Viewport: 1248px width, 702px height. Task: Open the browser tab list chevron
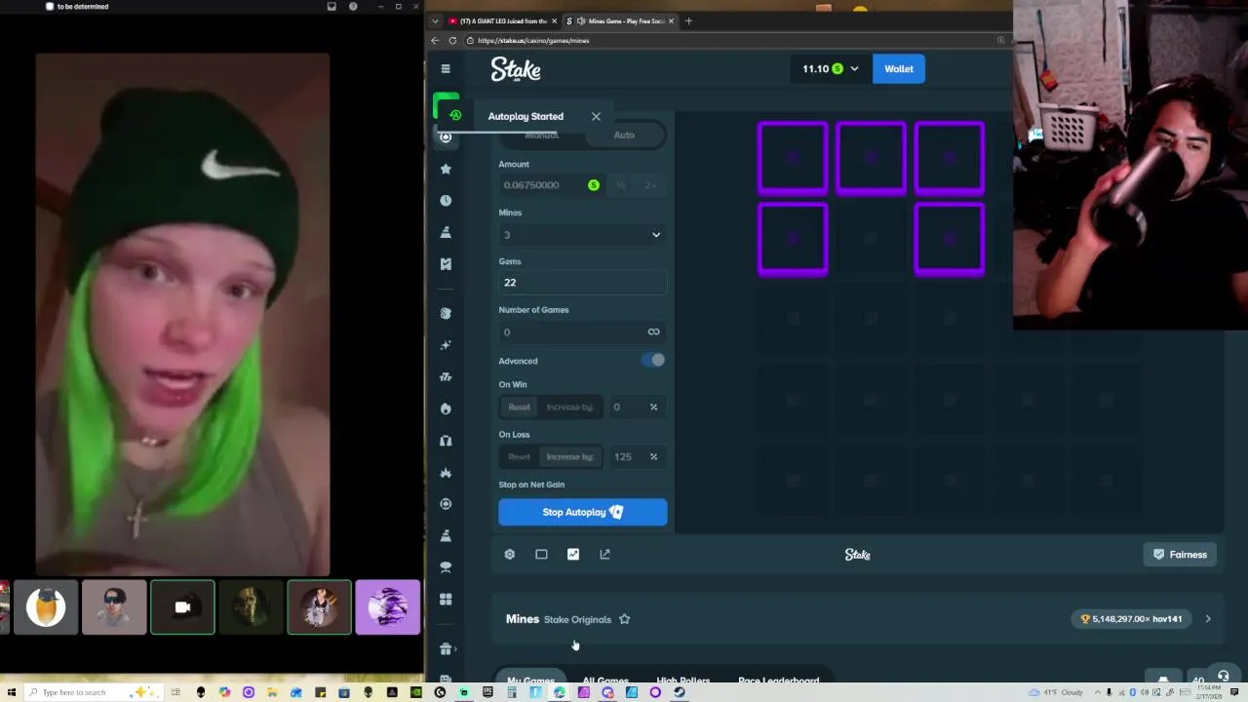(x=435, y=20)
